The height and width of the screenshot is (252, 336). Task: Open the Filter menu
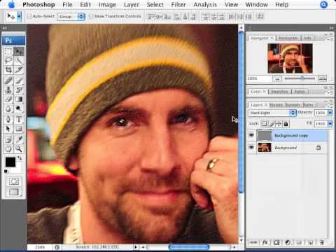click(x=178, y=5)
